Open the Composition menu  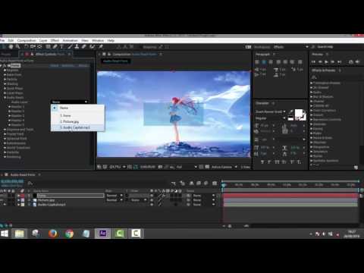click(27, 40)
